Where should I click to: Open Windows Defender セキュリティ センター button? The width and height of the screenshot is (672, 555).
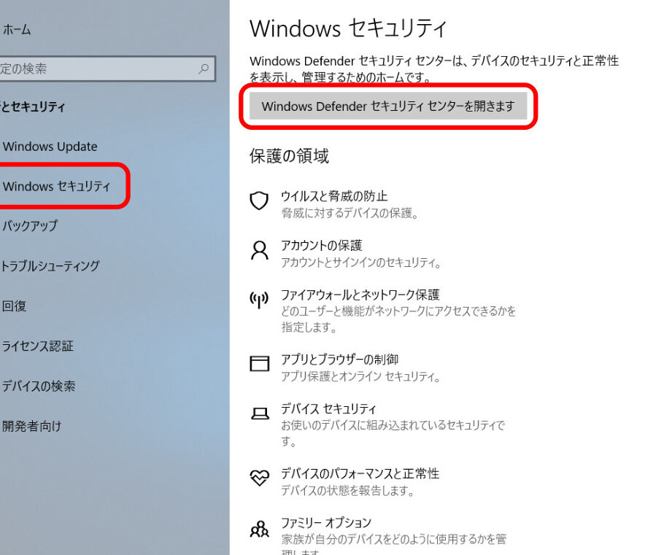(x=387, y=106)
